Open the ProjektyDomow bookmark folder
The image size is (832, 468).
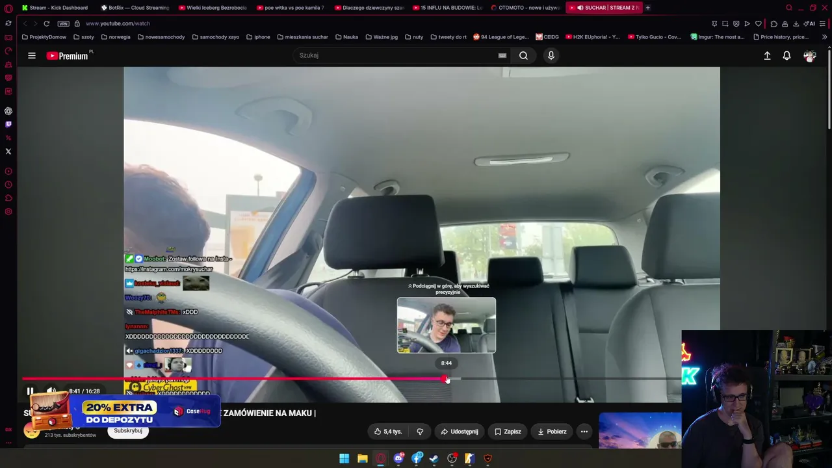[x=44, y=37]
